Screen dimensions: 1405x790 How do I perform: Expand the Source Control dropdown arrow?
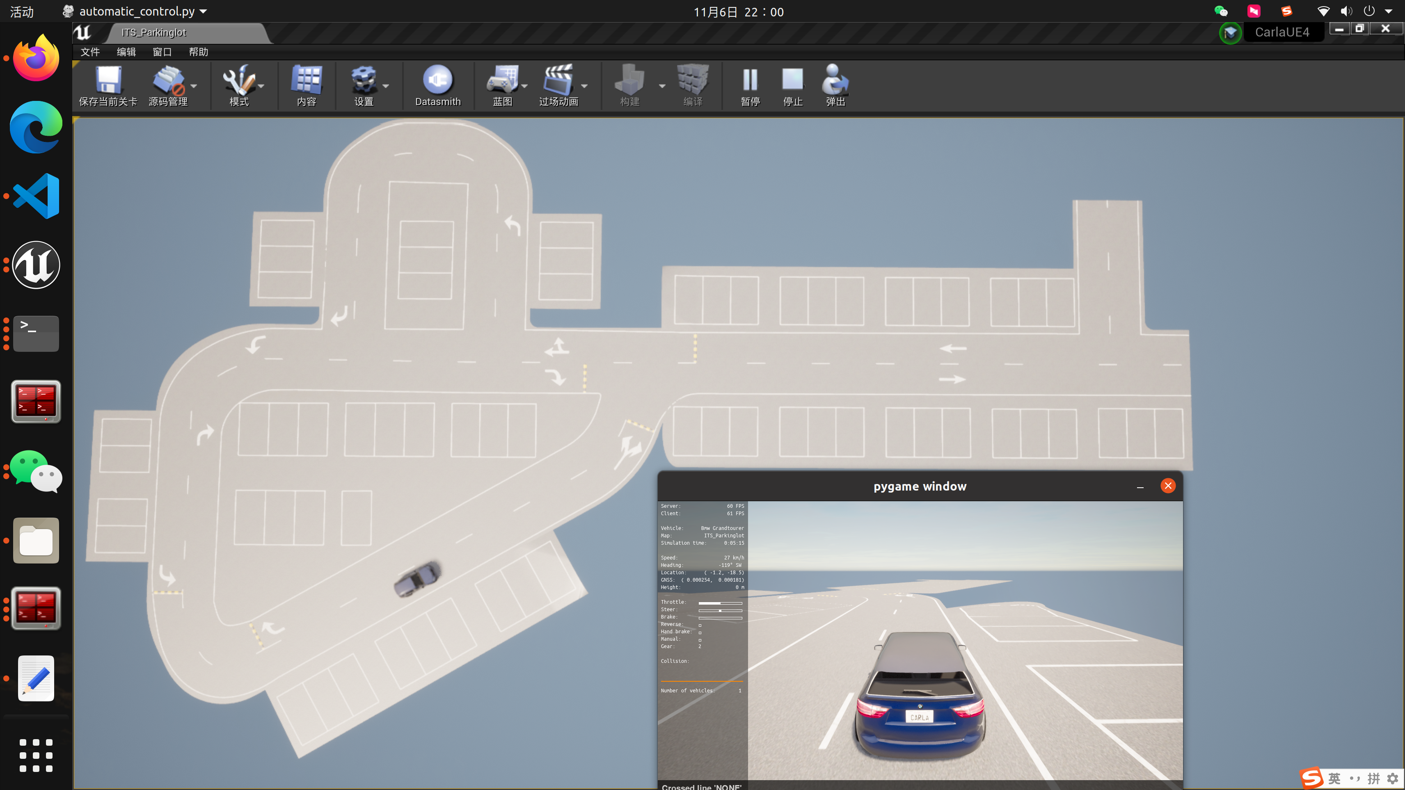click(x=194, y=86)
